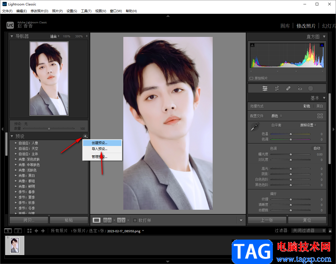Click the right panel scrollbar
The height and width of the screenshot is (264, 336).
click(x=329, y=129)
